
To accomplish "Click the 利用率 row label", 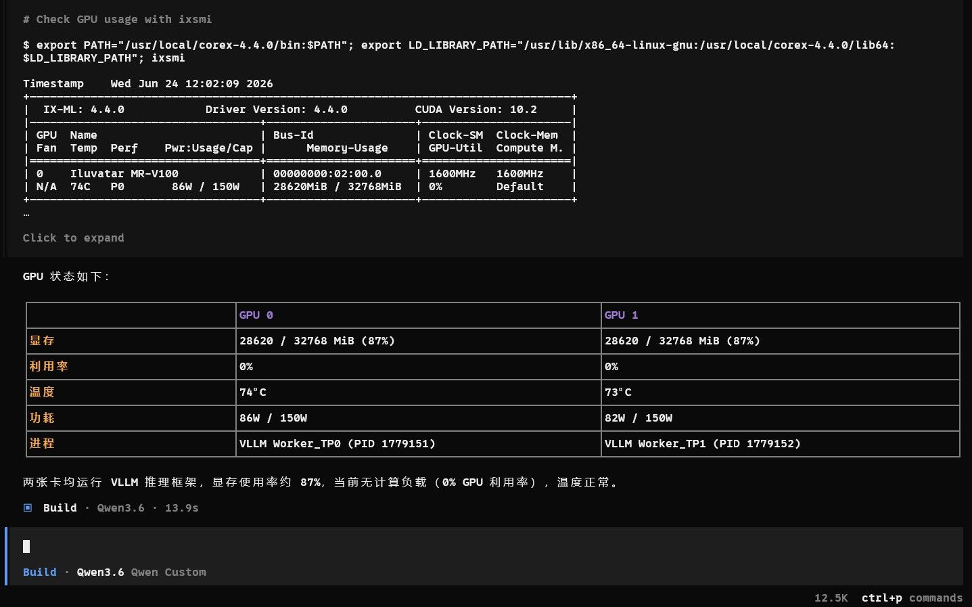I will (x=49, y=366).
